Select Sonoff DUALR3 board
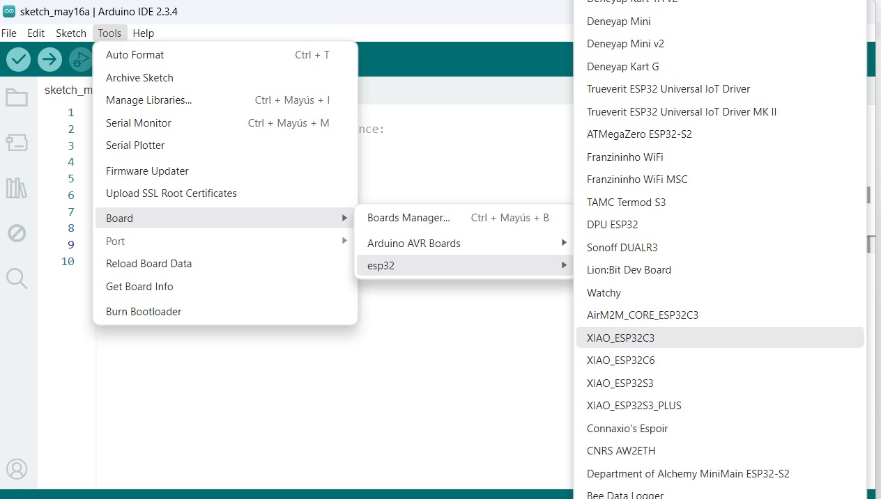This screenshot has height=499, width=881. pyautogui.click(x=720, y=248)
